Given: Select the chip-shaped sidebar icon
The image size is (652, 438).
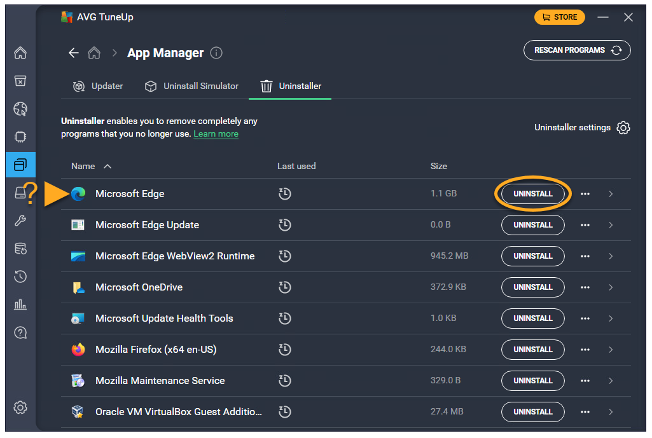Looking at the screenshot, I should [20, 137].
